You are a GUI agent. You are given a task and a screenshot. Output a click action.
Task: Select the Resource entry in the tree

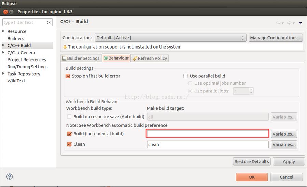17,31
